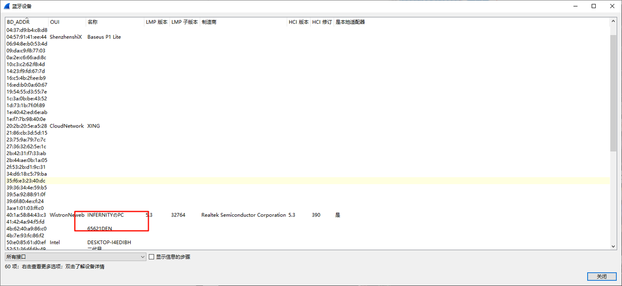Select the highlighted 35:f6:e3:23:40:dc row
This screenshot has height=286, width=622.
pos(26,181)
